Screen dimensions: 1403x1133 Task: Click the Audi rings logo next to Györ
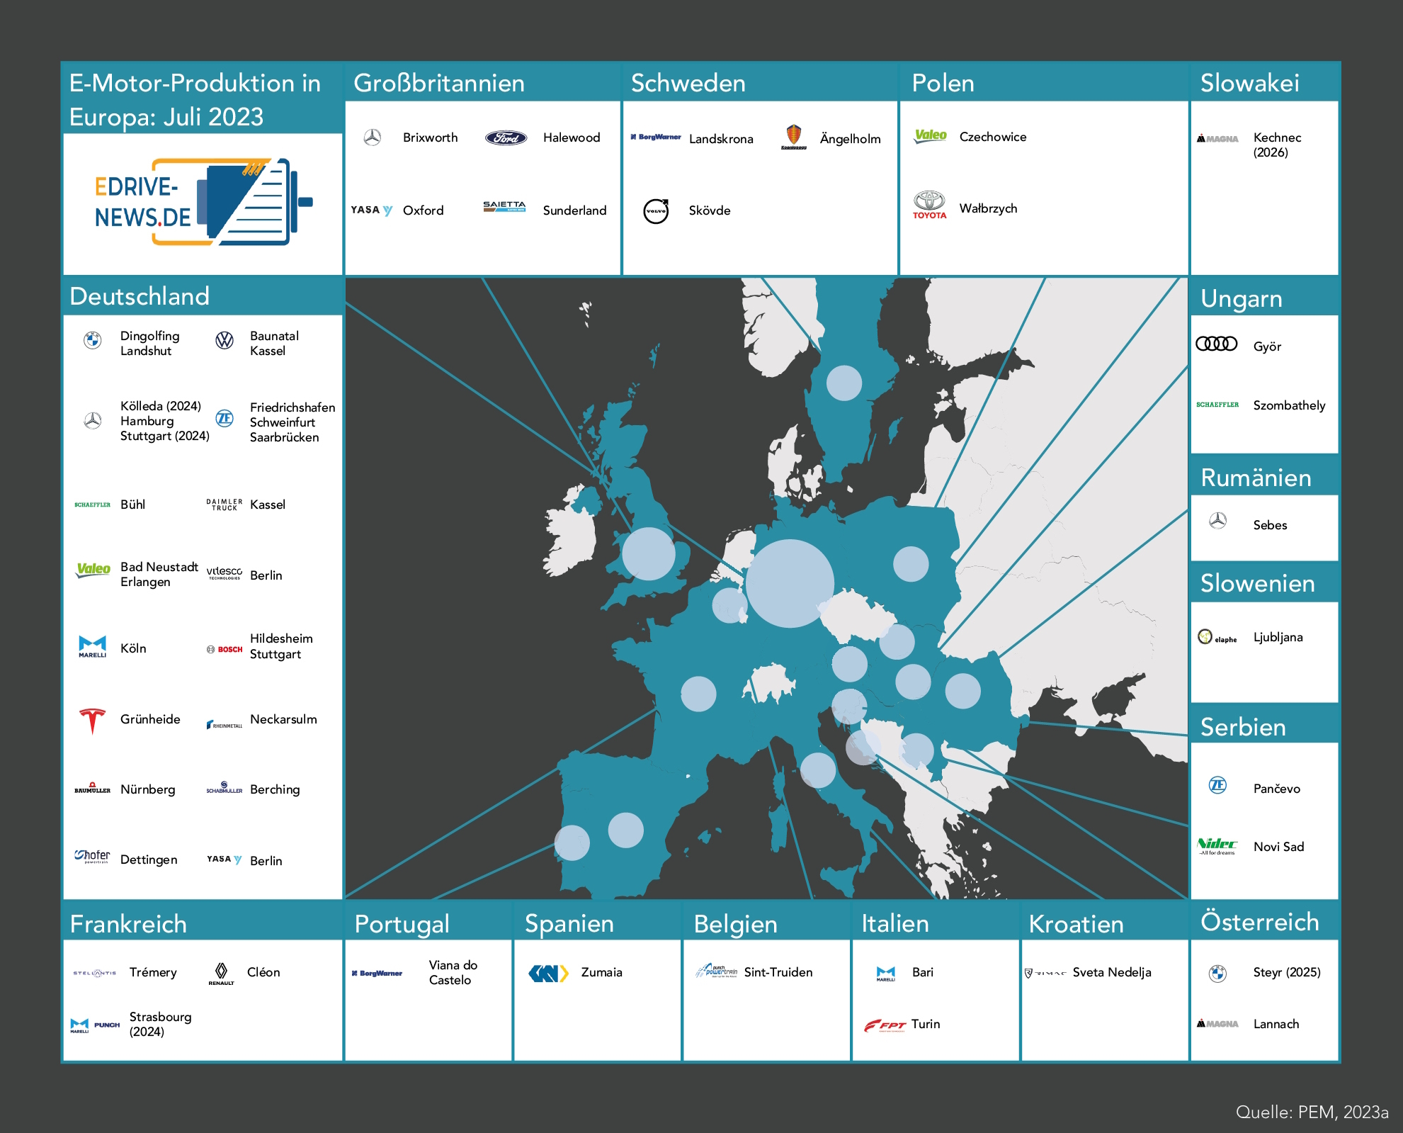pyautogui.click(x=1217, y=344)
